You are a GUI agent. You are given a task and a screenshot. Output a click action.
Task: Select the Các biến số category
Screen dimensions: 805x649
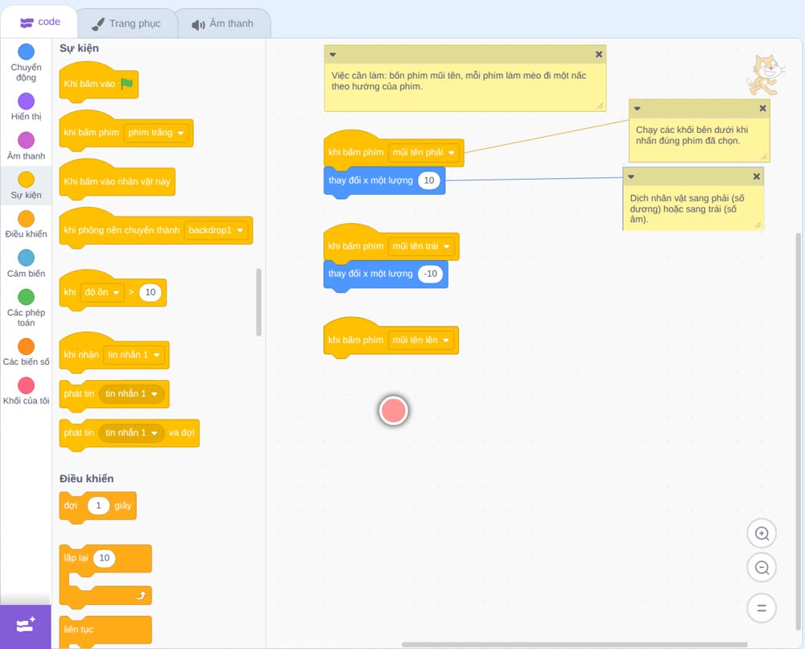(x=27, y=352)
